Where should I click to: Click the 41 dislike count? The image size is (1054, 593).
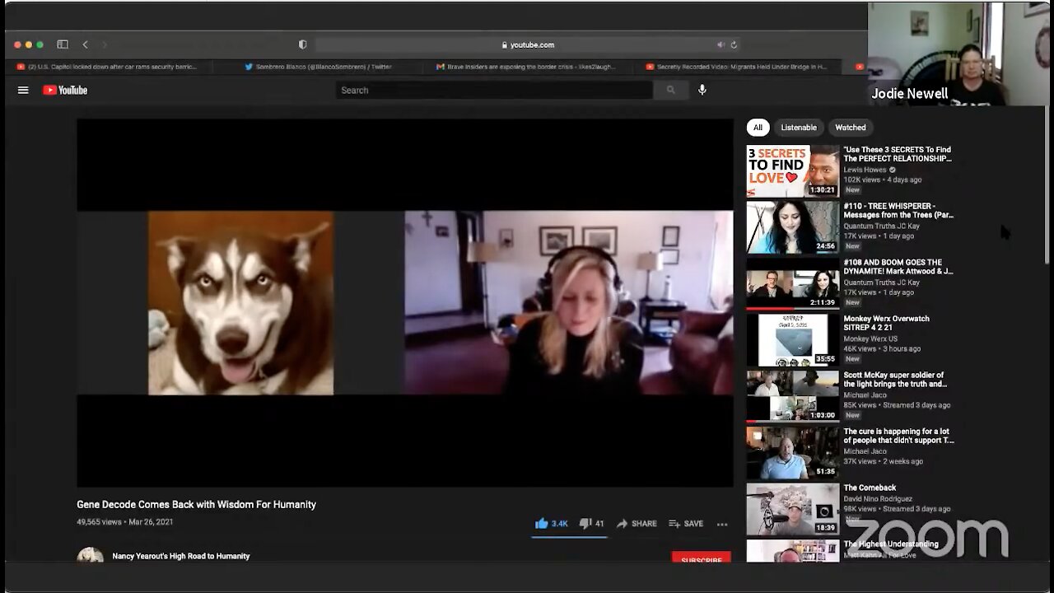(599, 524)
